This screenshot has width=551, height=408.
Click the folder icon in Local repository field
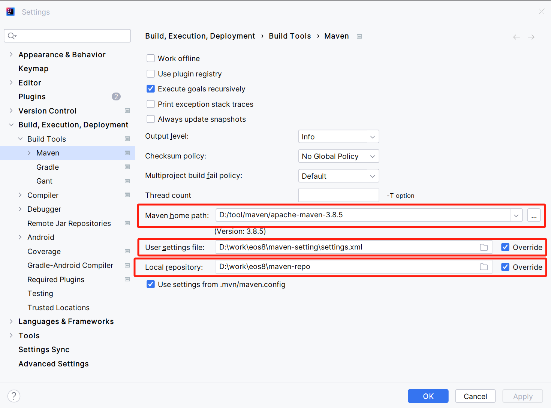[484, 267]
